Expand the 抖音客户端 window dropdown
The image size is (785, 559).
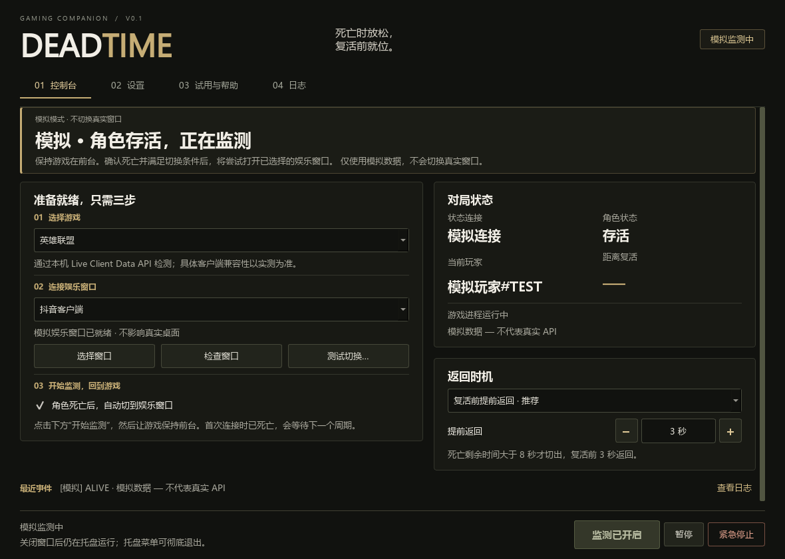coord(222,309)
